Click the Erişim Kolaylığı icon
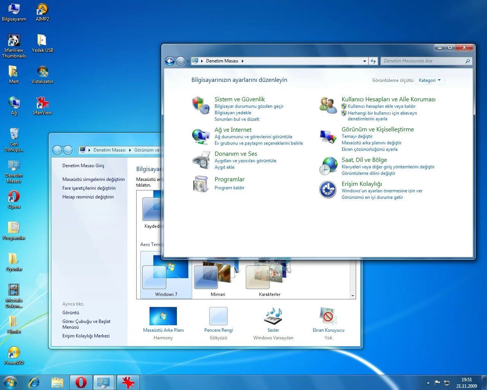 pyautogui.click(x=328, y=190)
